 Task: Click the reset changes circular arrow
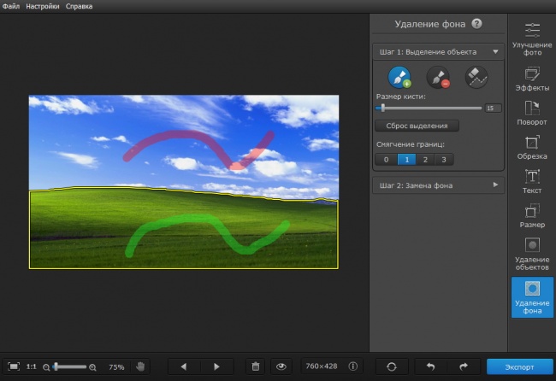(x=392, y=366)
